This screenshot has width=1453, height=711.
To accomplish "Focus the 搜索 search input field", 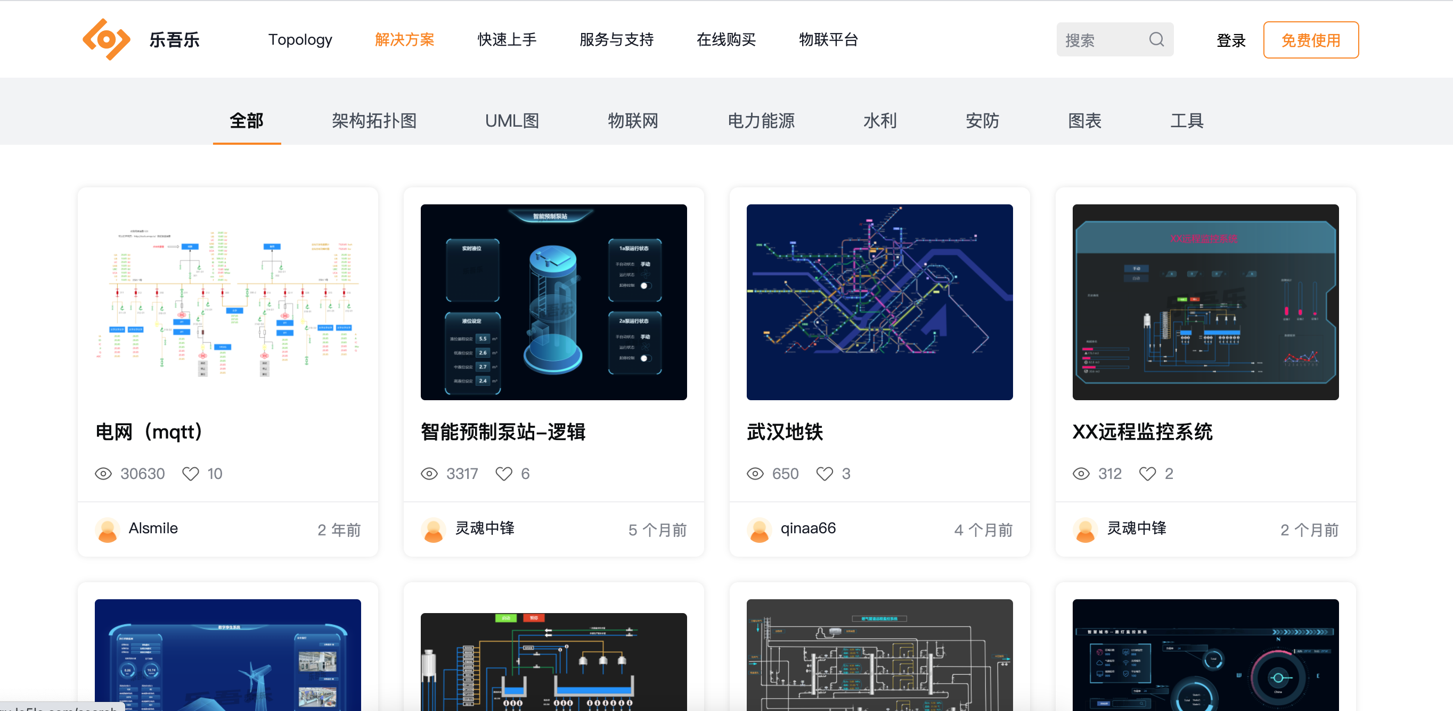I will click(1100, 40).
